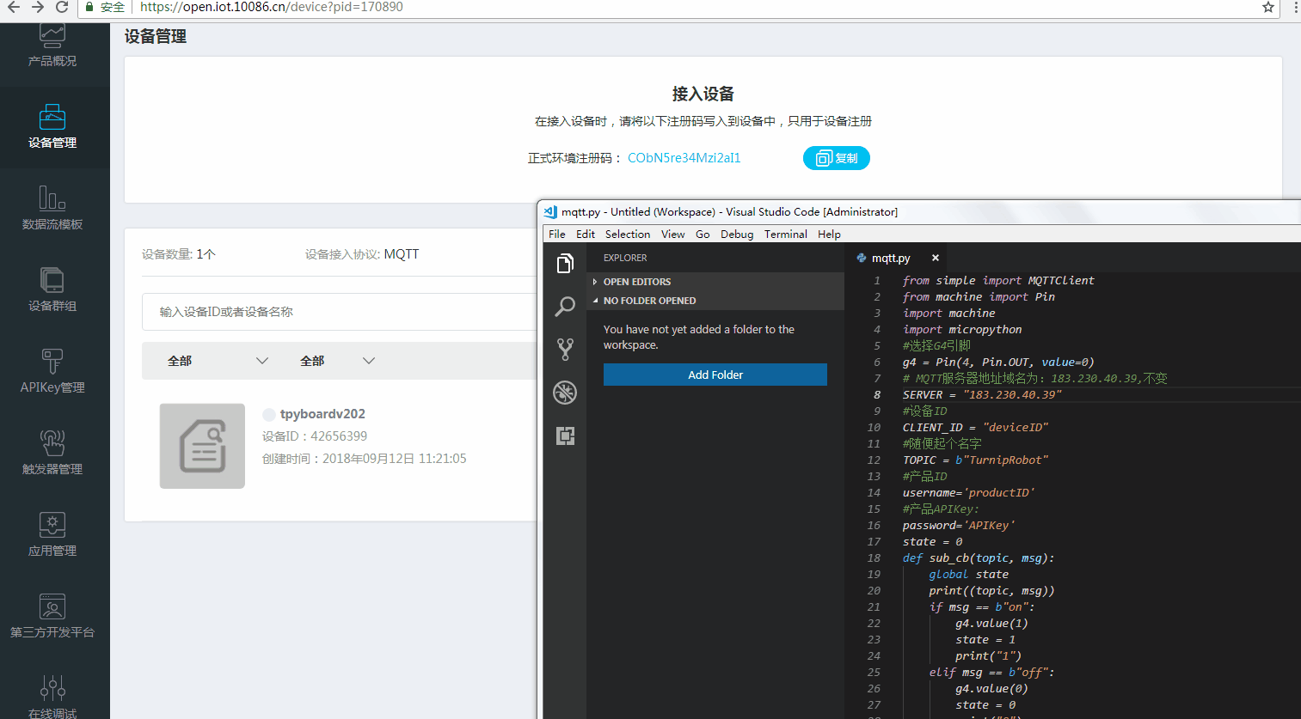The height and width of the screenshot is (719, 1301).
Task: Click the 复制 copy button
Action: 836,158
